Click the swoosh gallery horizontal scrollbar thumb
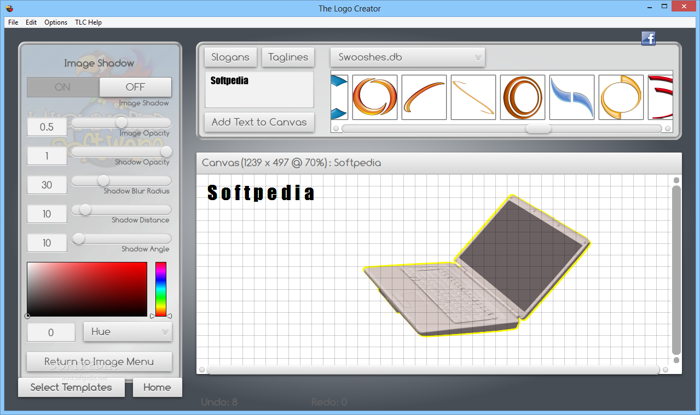Screen dimensions: 700x415 (x=539, y=128)
